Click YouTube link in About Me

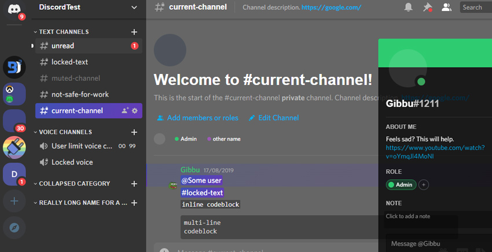click(435, 151)
